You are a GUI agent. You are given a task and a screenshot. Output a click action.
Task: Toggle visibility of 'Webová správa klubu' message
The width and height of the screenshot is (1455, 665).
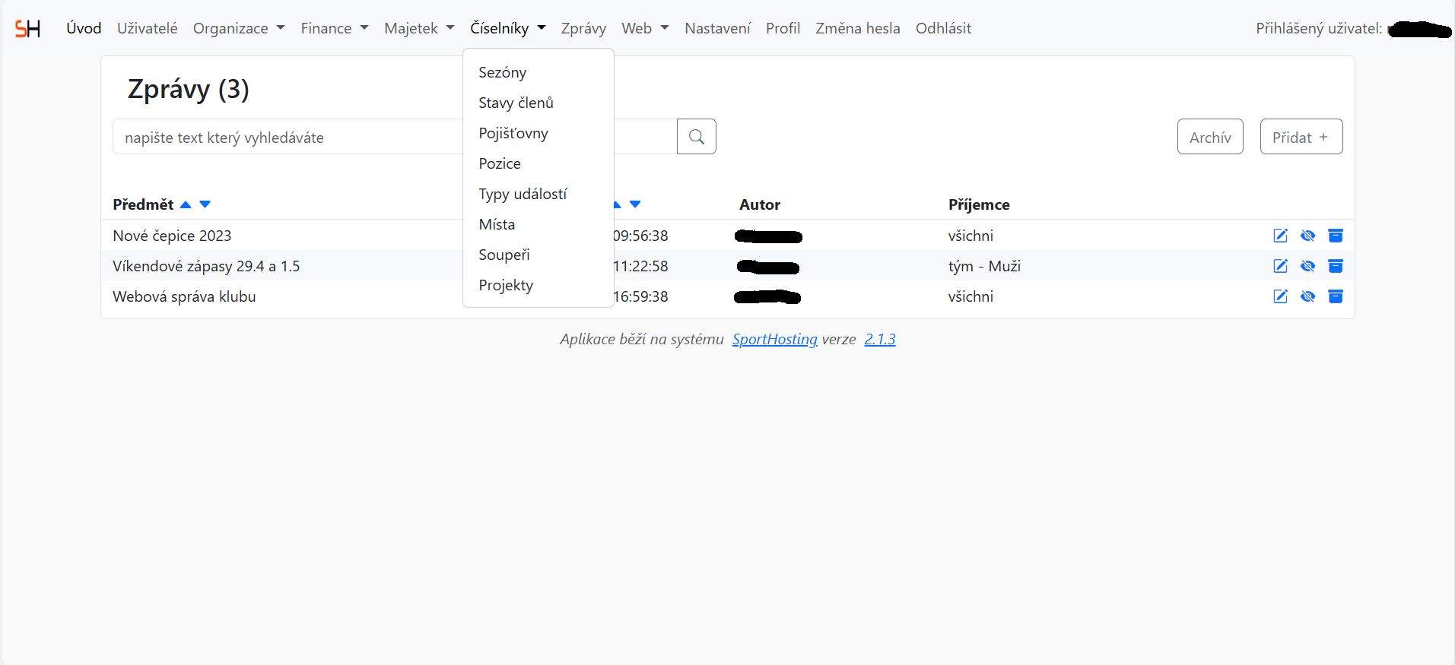pos(1307,296)
